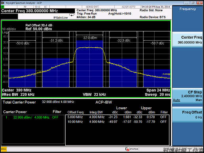Click the Frequency menu title
This screenshot has height=153, width=204.
tap(188, 9)
